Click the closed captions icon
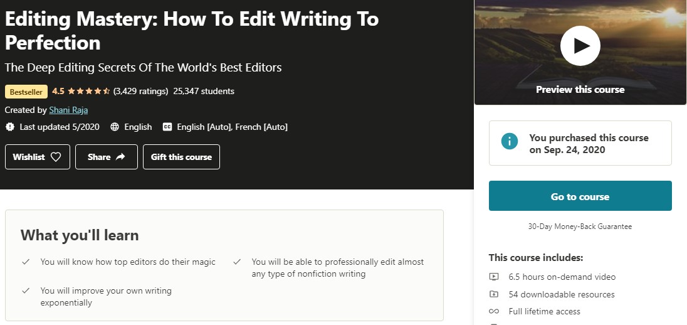The height and width of the screenshot is (325, 687). click(167, 127)
